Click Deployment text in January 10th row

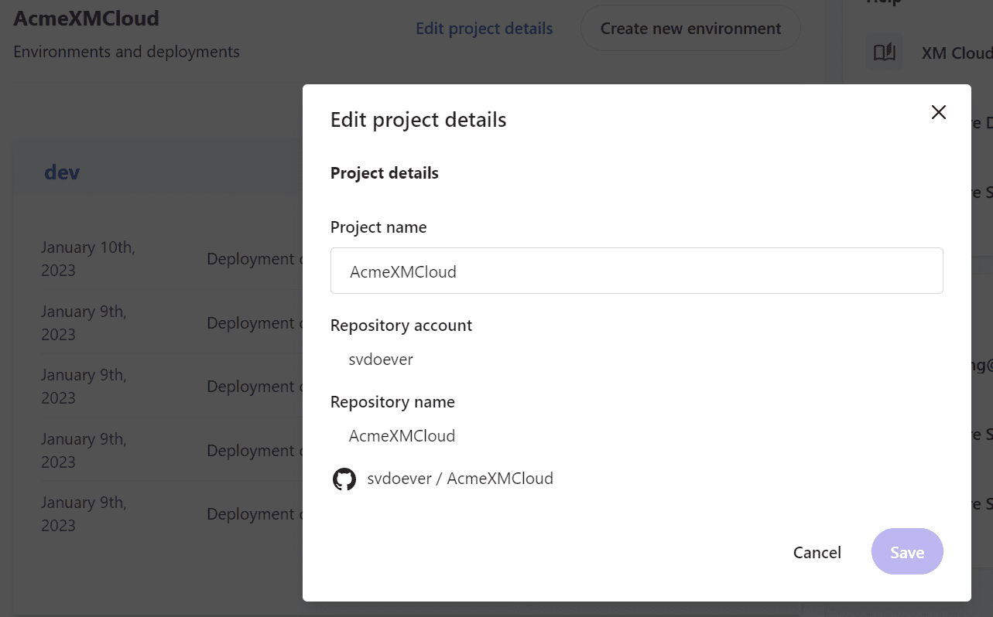[251, 259]
